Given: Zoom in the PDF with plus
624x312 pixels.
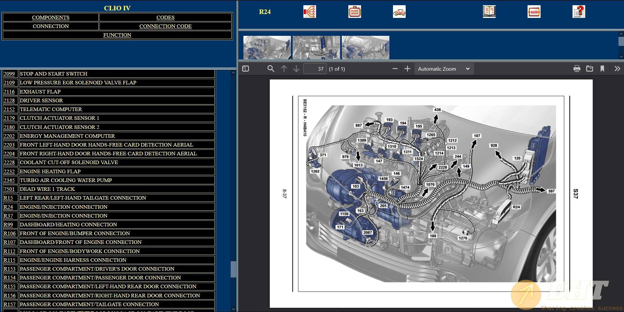Looking at the screenshot, I should pos(407,69).
